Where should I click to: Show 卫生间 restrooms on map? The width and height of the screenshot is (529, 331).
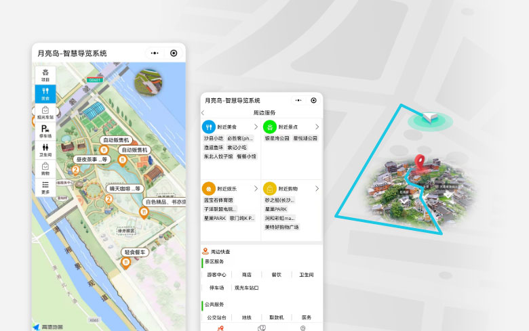45,148
